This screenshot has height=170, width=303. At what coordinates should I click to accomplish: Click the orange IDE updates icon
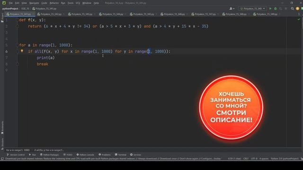297,8
